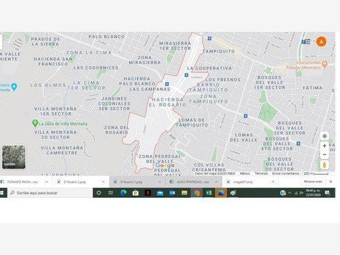Switch to Chrome in the taskbar
The height and width of the screenshot is (255, 340).
click(197, 193)
